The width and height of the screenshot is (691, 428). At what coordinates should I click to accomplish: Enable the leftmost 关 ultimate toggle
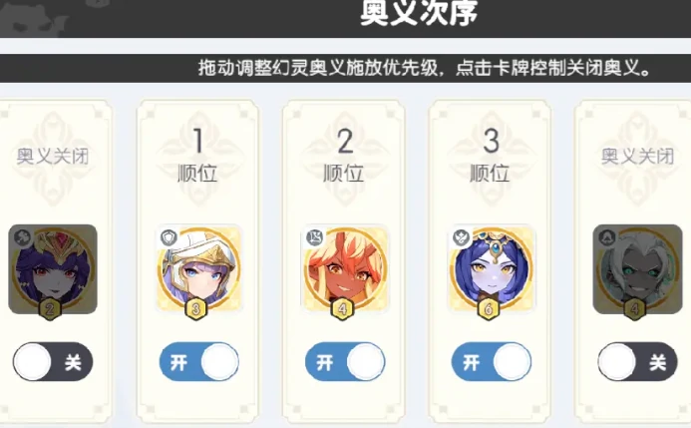point(53,362)
